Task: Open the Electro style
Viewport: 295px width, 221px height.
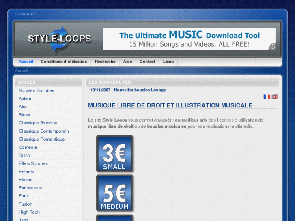Action: pyautogui.click(x=26, y=180)
